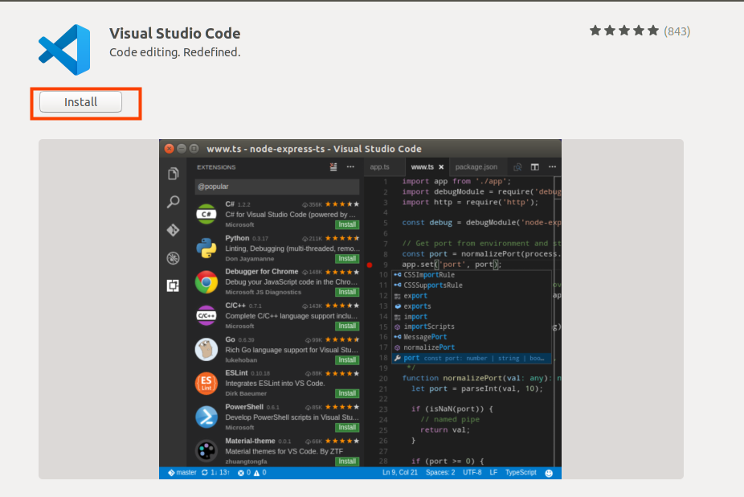The width and height of the screenshot is (744, 497).
Task: Toggle the breakpoint on line 9
Action: (370, 265)
